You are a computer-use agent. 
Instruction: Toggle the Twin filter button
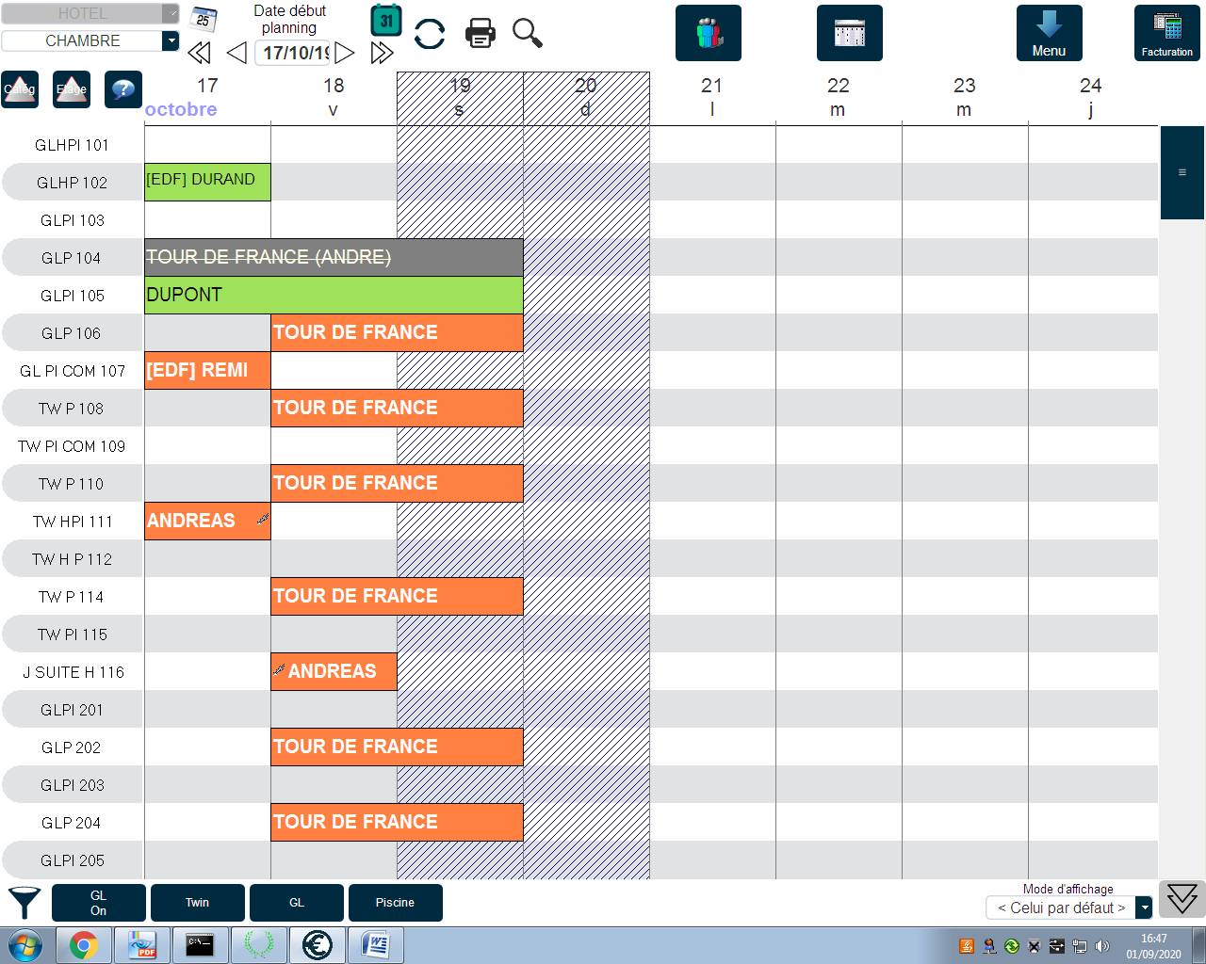click(198, 903)
